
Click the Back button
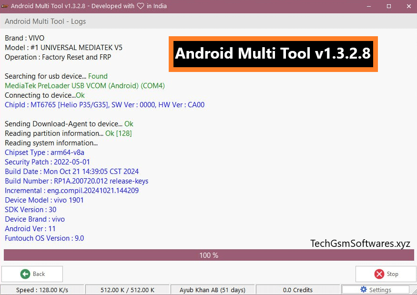pos(32,274)
